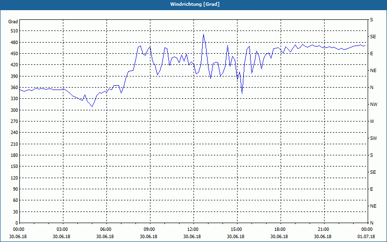Viewport: 387px width, 242px height.
Task: Pick the SW compass direction label
Action: coord(373,138)
